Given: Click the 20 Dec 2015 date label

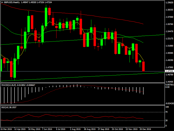Looking at the screenshot, I should [145, 129].
